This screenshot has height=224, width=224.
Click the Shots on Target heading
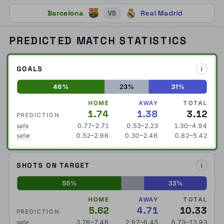point(53,165)
